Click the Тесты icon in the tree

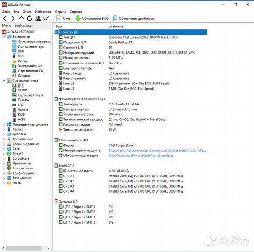point(9,183)
